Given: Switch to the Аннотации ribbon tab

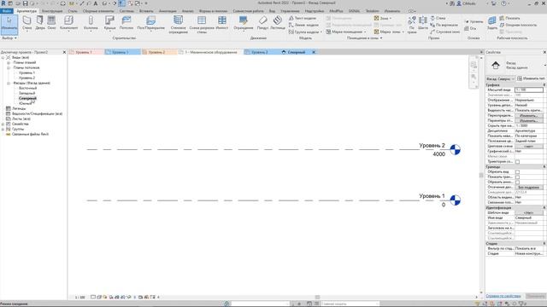Looking at the screenshot, I should (168, 11).
